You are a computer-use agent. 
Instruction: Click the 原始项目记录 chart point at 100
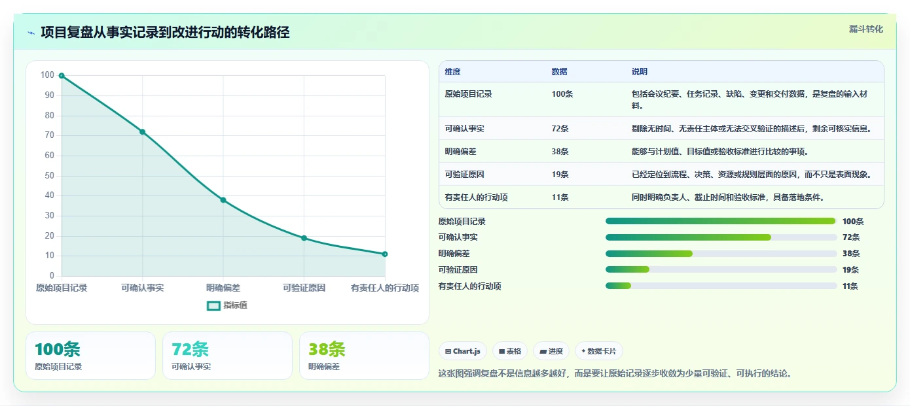click(62, 76)
